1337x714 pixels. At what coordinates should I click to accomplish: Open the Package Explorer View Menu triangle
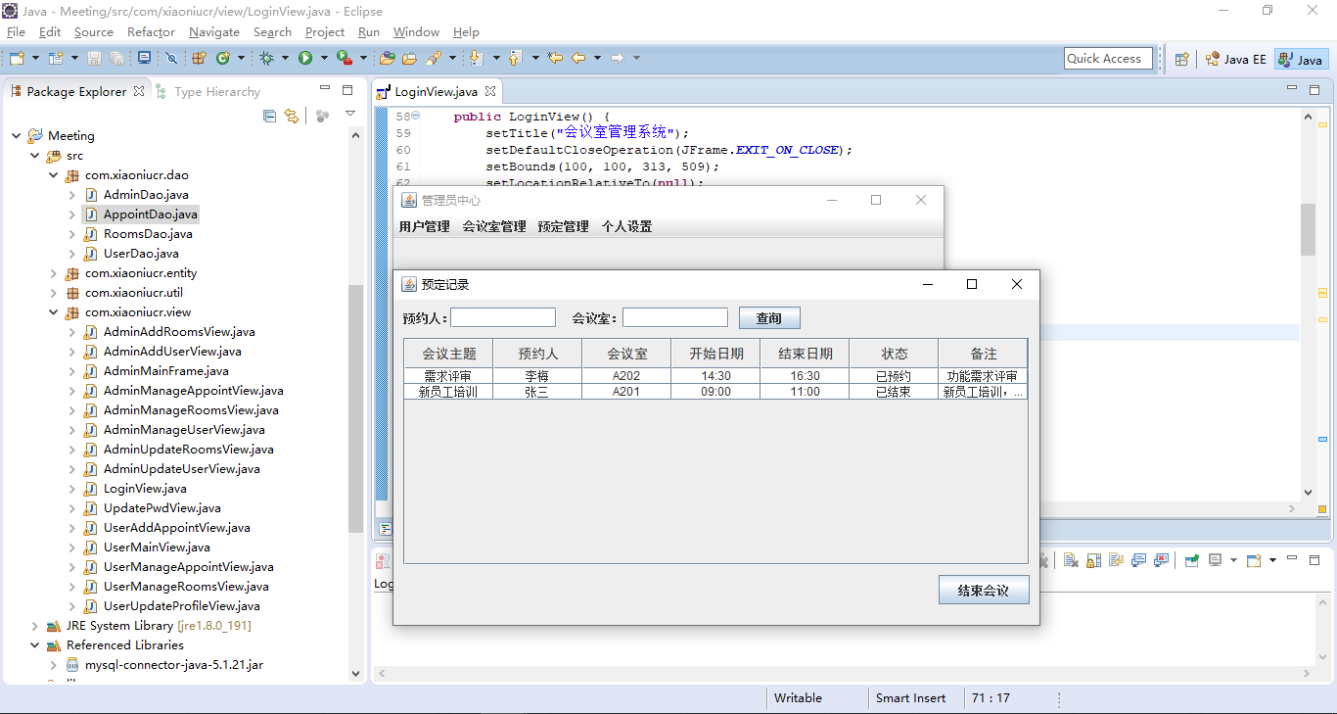(350, 115)
